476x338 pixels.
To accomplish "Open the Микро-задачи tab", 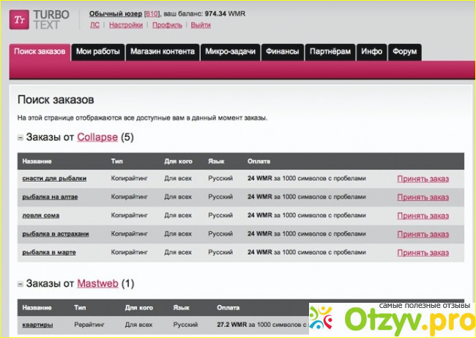I will coord(230,52).
